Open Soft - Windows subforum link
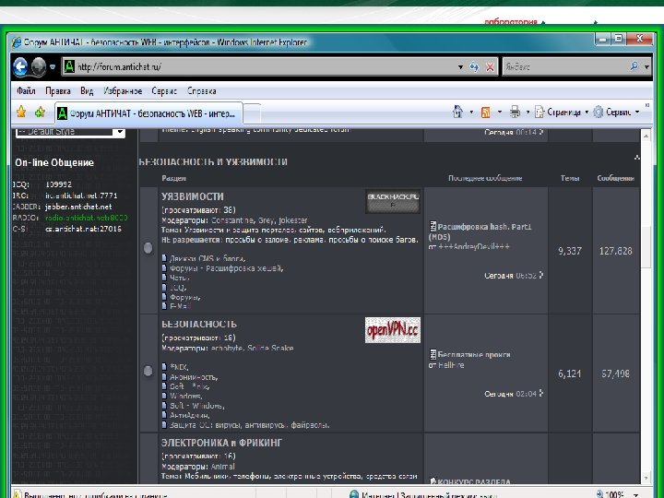The image size is (664, 498). [x=197, y=406]
